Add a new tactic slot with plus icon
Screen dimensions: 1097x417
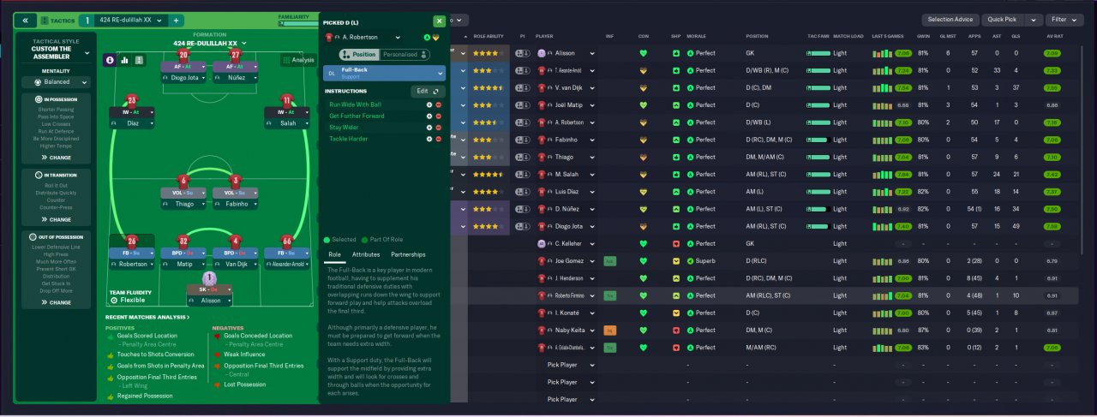[x=176, y=21]
